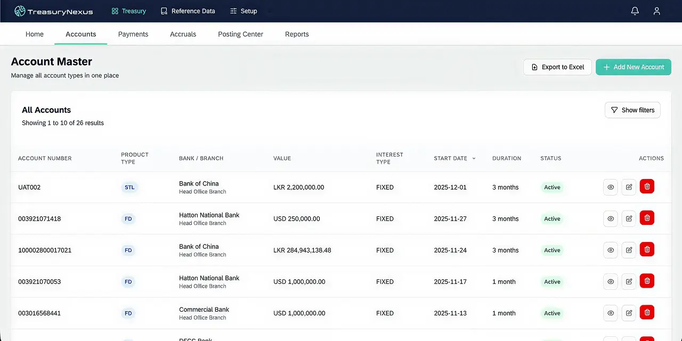
Task: Edit account 003921071418 using pencil icon
Action: click(x=629, y=218)
